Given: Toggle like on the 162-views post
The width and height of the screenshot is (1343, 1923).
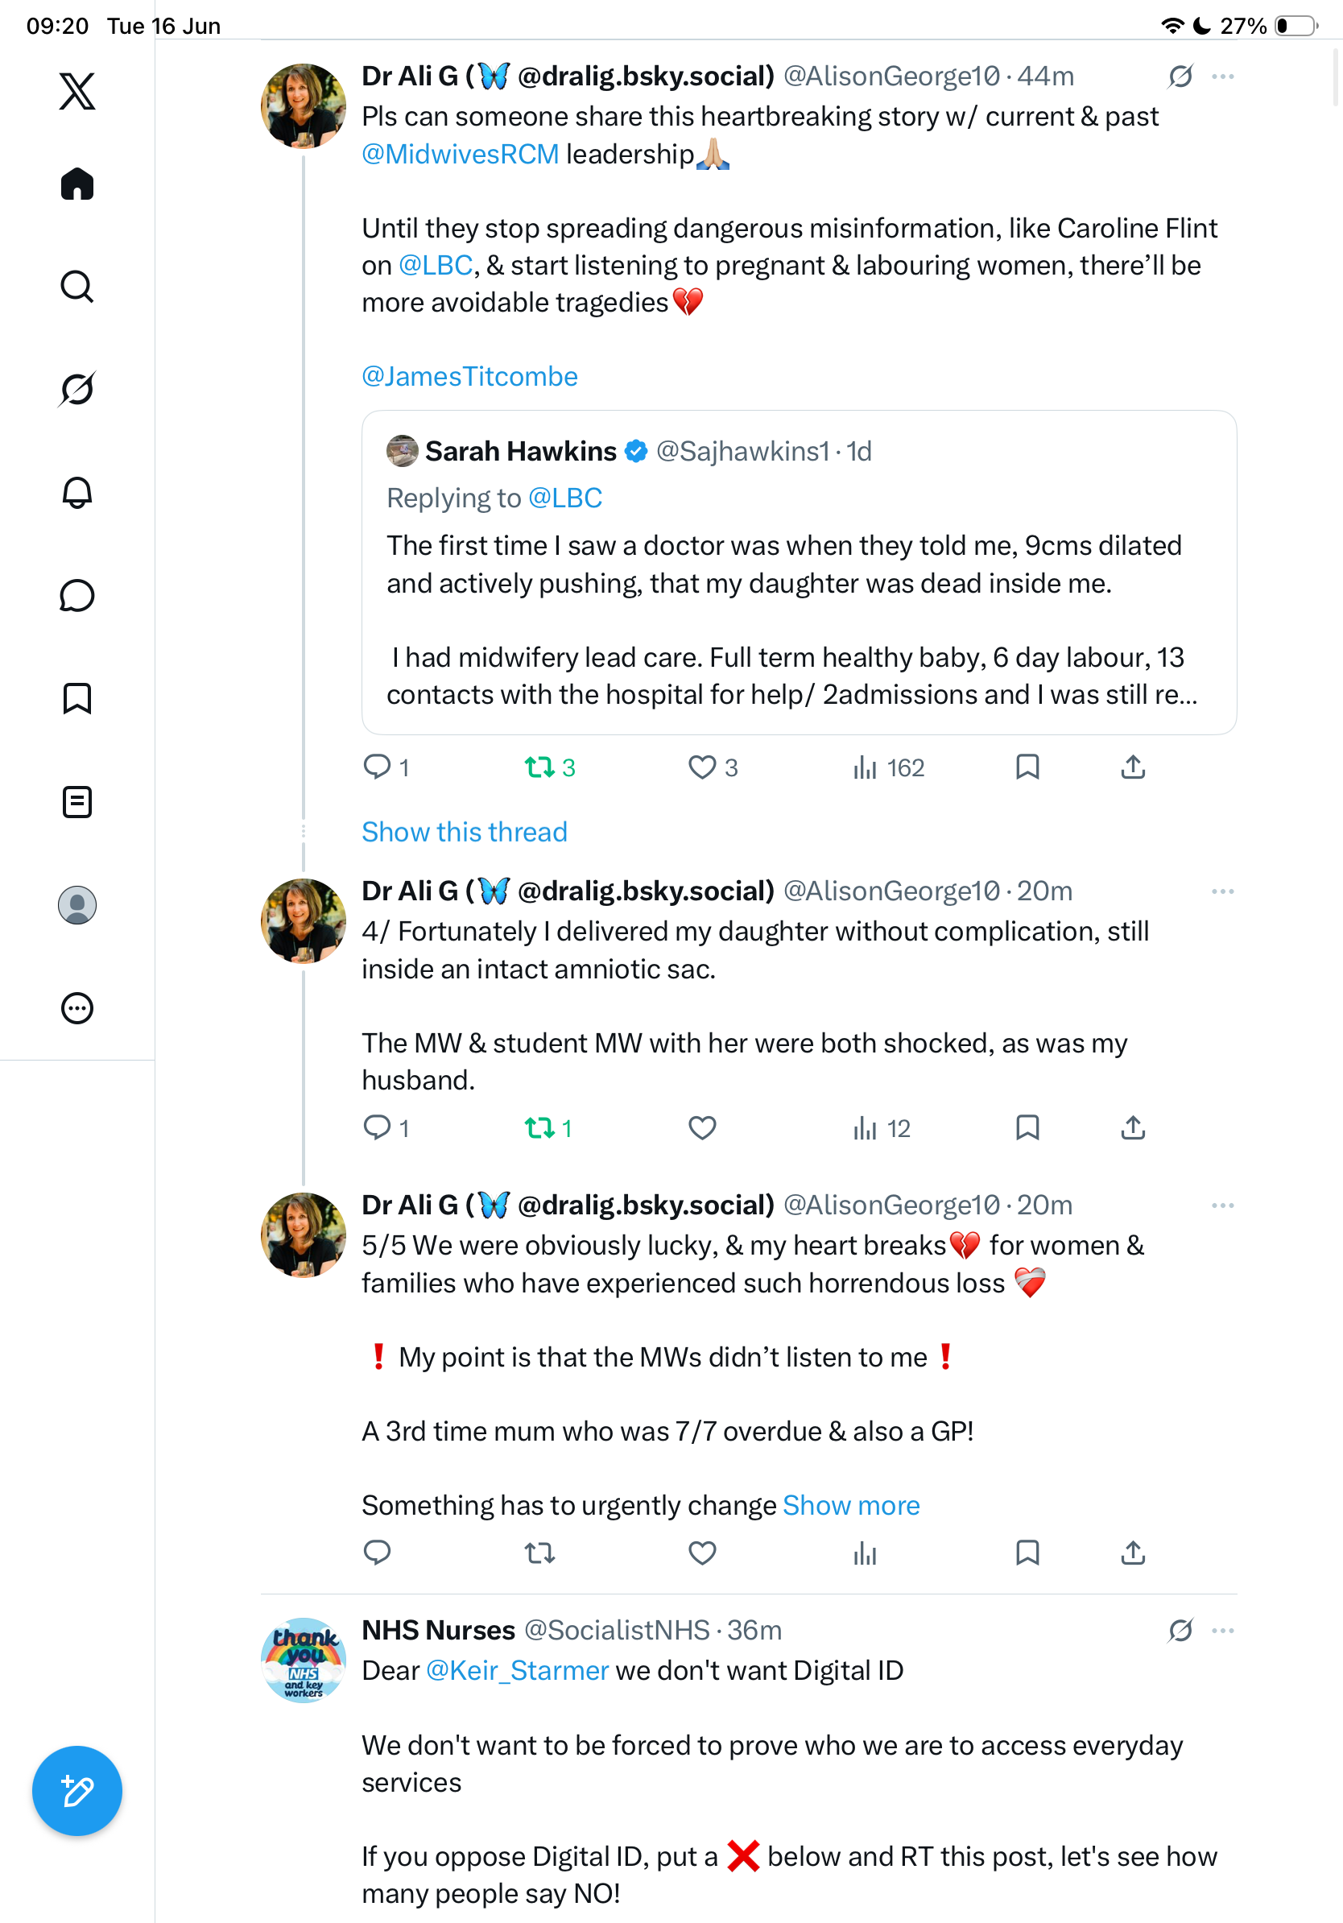Looking at the screenshot, I should pos(701,767).
